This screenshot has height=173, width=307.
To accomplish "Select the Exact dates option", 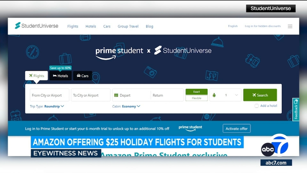I will [196, 92].
